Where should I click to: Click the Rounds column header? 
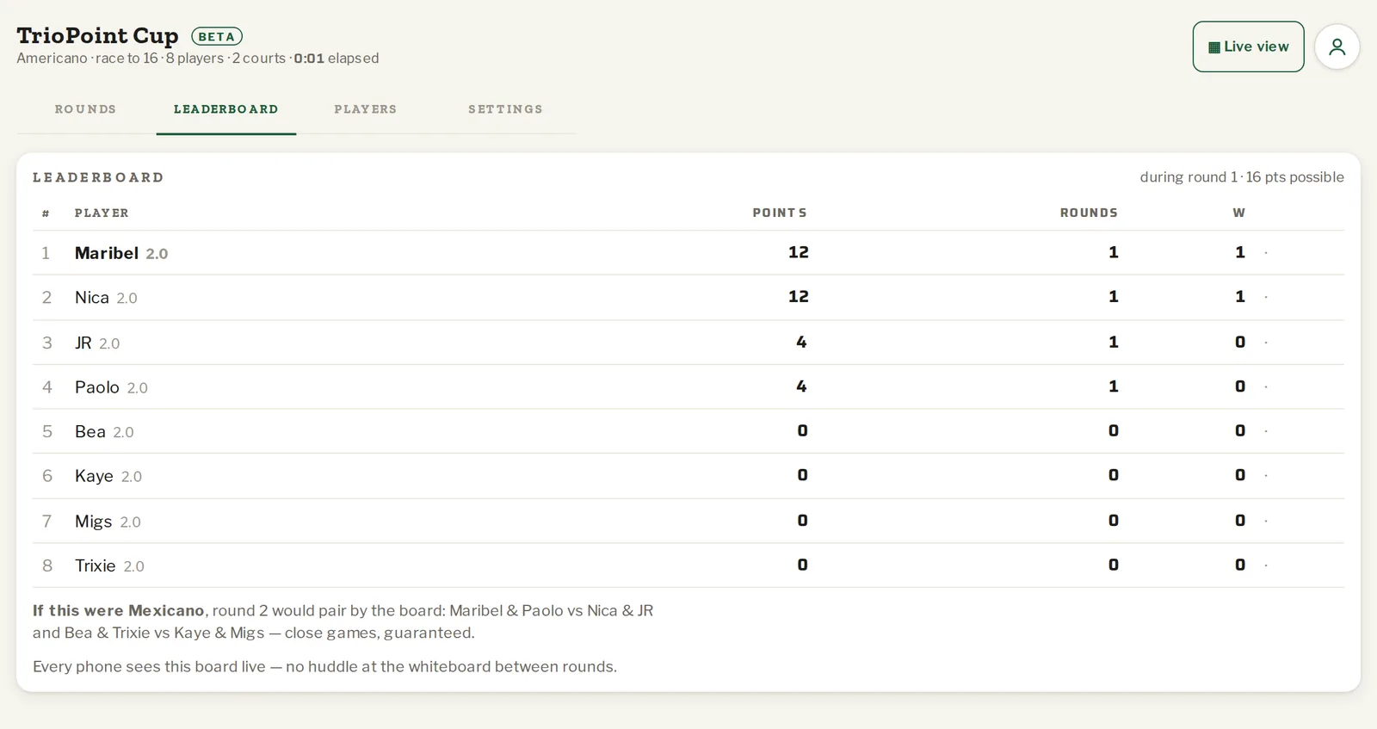click(x=1089, y=213)
